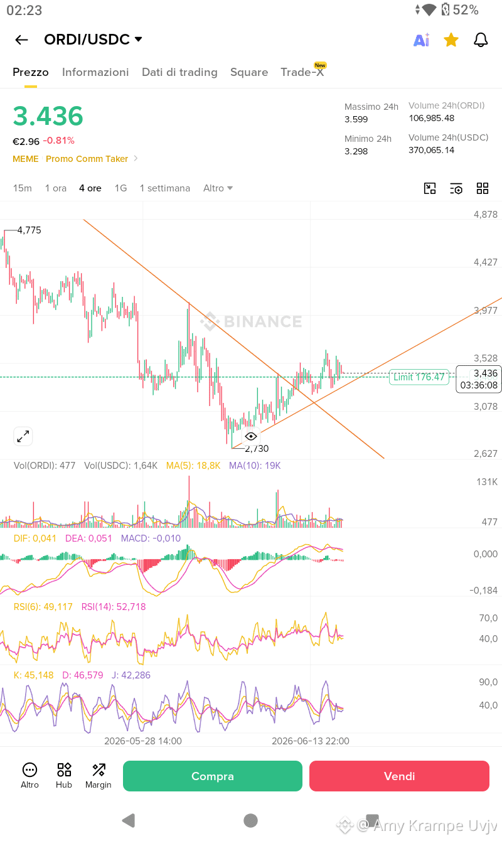Image resolution: width=502 pixels, height=841 pixels.
Task: Switch to the Informazioni tab
Action: point(95,72)
